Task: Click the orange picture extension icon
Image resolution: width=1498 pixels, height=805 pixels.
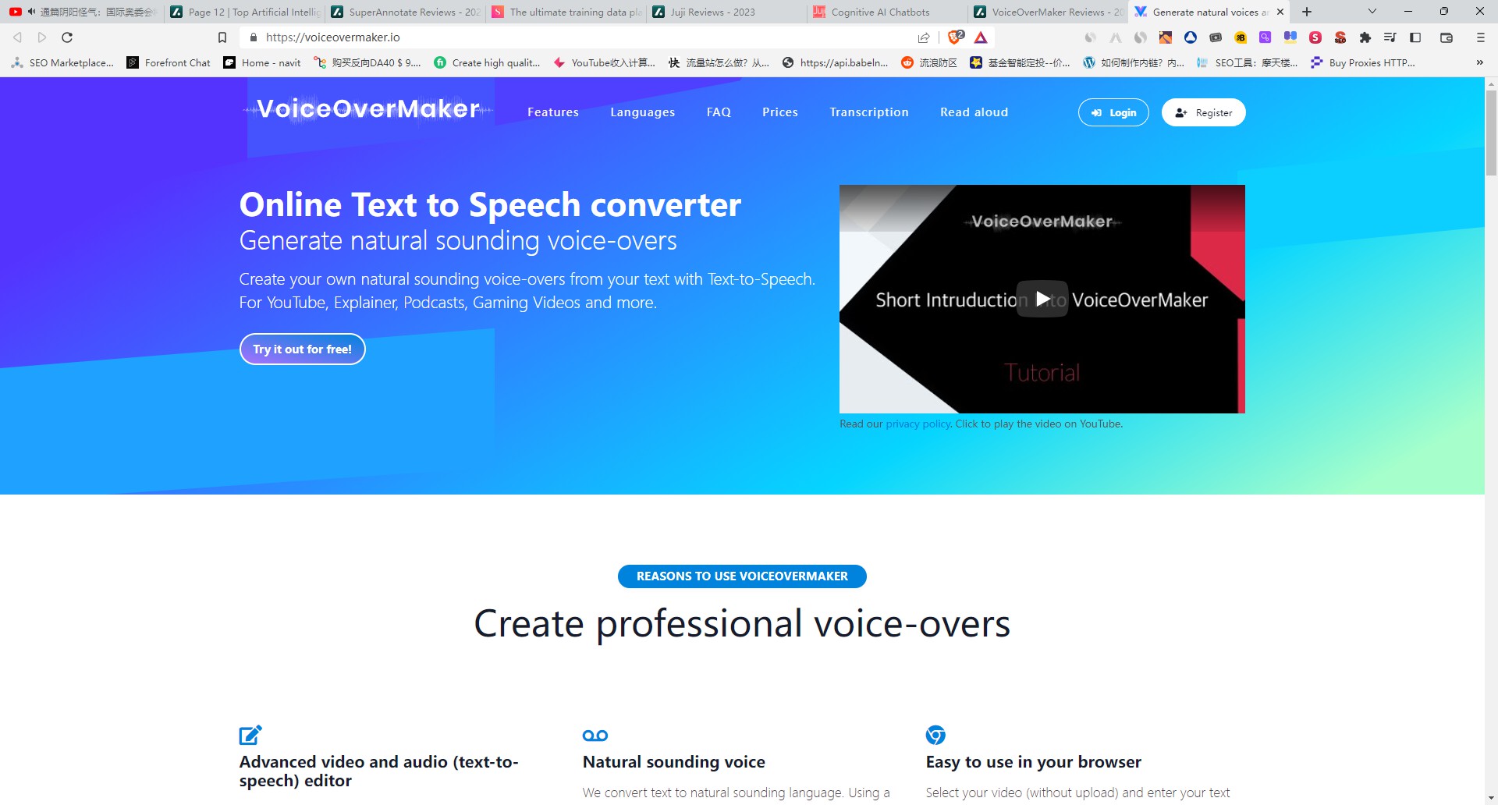Action: 1166,37
